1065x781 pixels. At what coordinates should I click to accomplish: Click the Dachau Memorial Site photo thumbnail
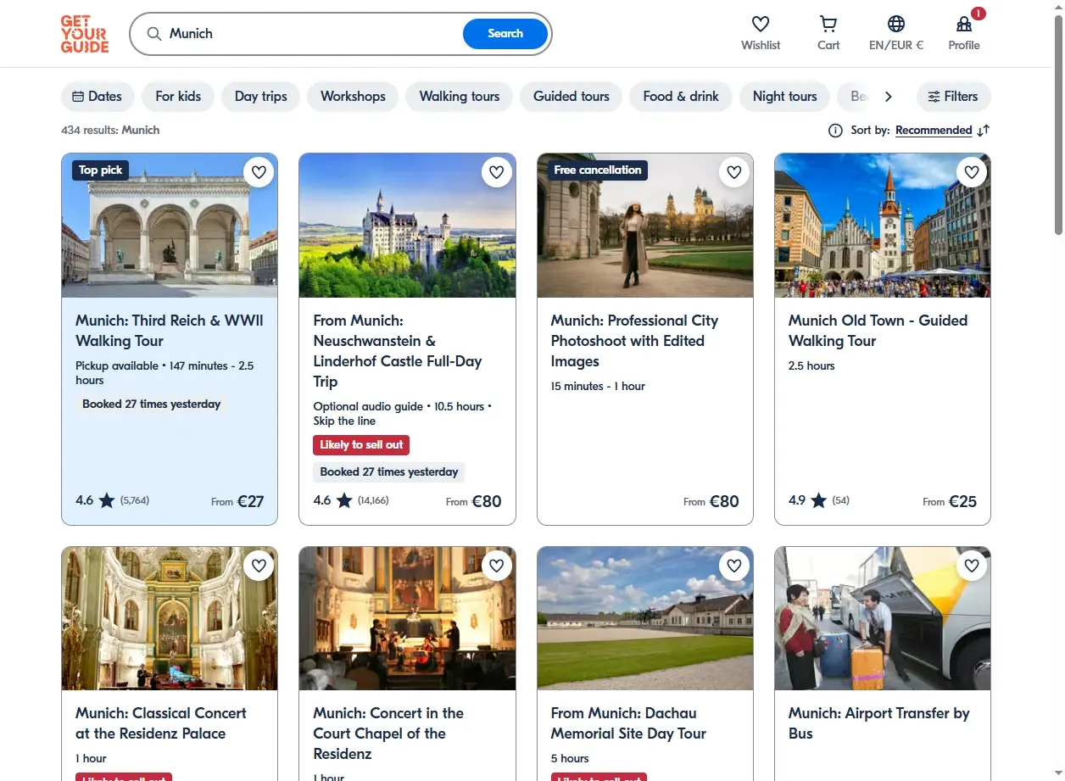[645, 618]
